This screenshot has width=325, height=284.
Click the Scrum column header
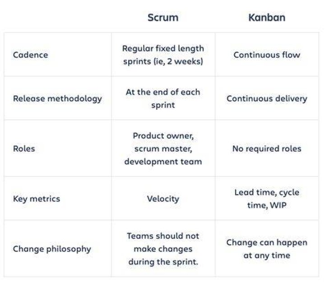click(x=163, y=18)
